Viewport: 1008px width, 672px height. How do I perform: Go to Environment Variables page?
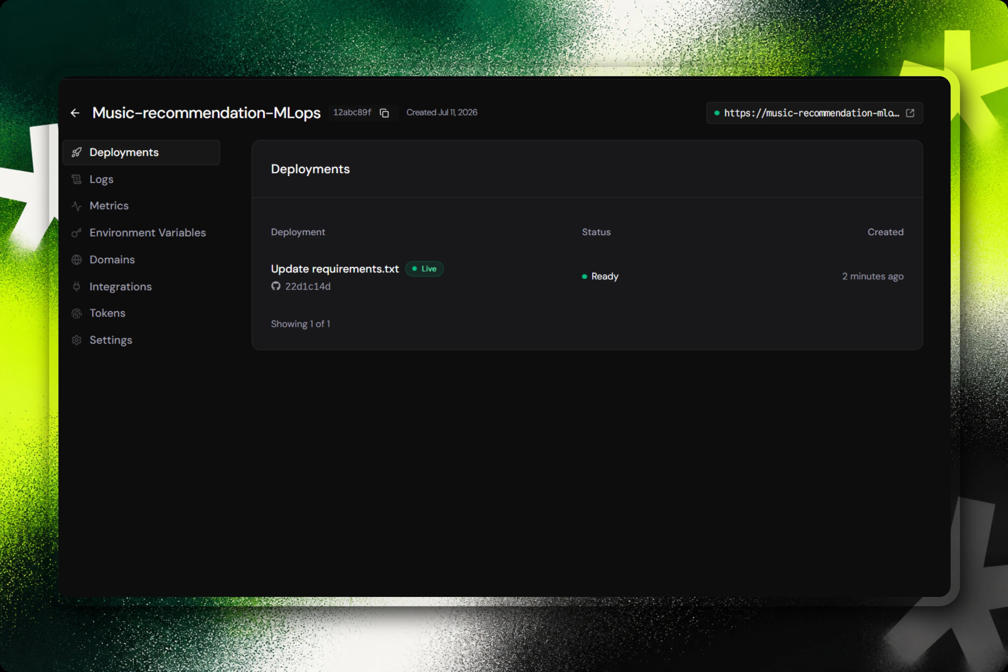(x=141, y=233)
